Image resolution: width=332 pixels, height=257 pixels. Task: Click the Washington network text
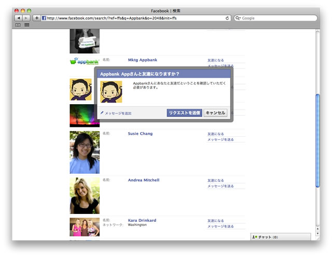(x=137, y=225)
